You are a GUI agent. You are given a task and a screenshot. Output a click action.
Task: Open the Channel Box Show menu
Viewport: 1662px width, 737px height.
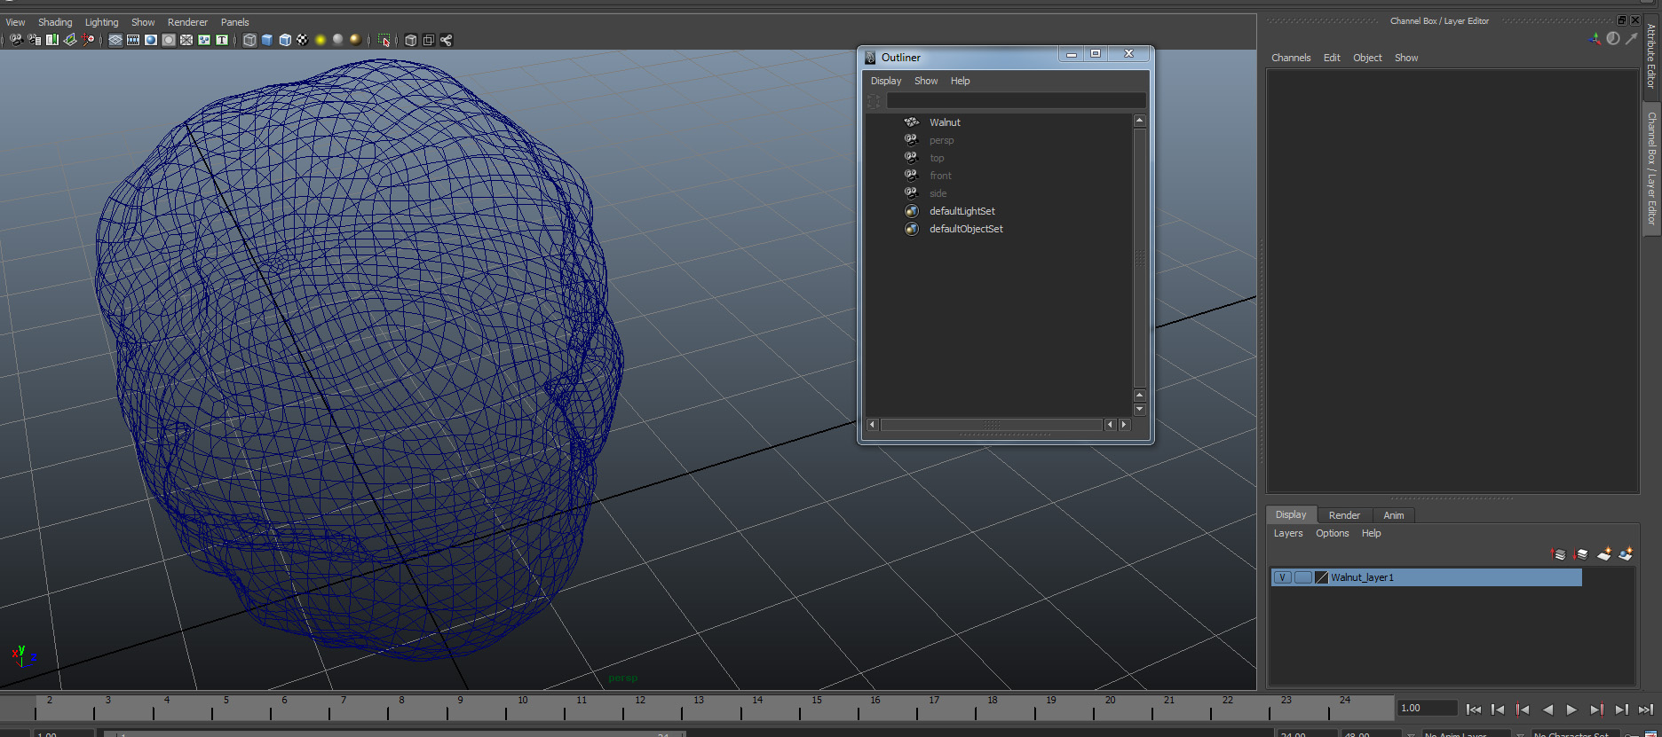[1406, 58]
